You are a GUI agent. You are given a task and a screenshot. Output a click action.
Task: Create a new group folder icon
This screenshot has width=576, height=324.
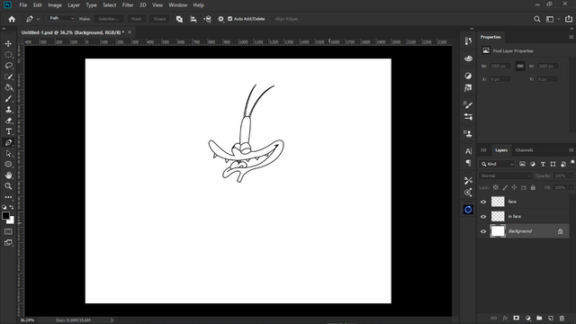coord(539,318)
